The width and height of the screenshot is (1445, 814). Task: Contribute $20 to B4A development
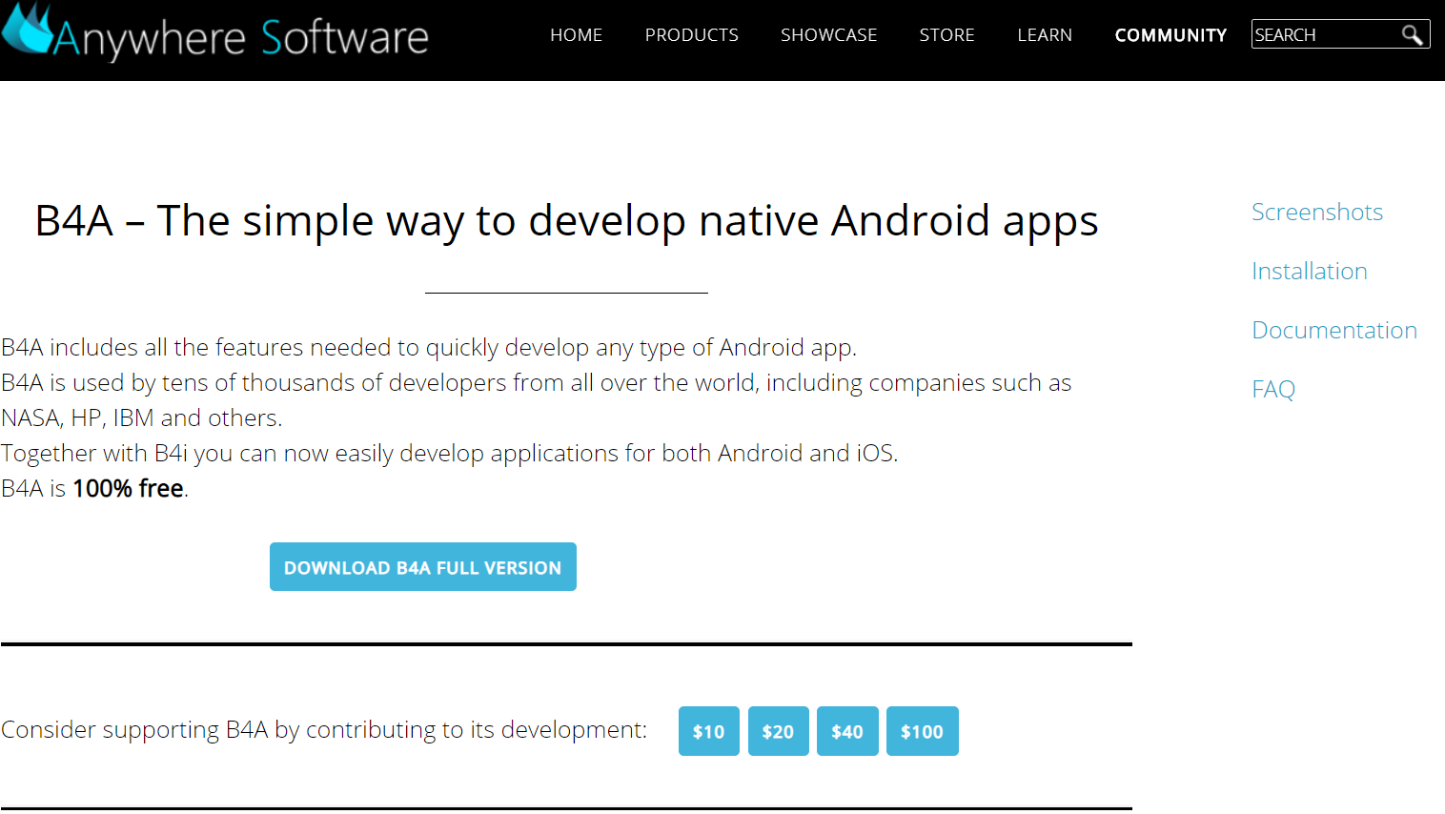click(x=778, y=731)
